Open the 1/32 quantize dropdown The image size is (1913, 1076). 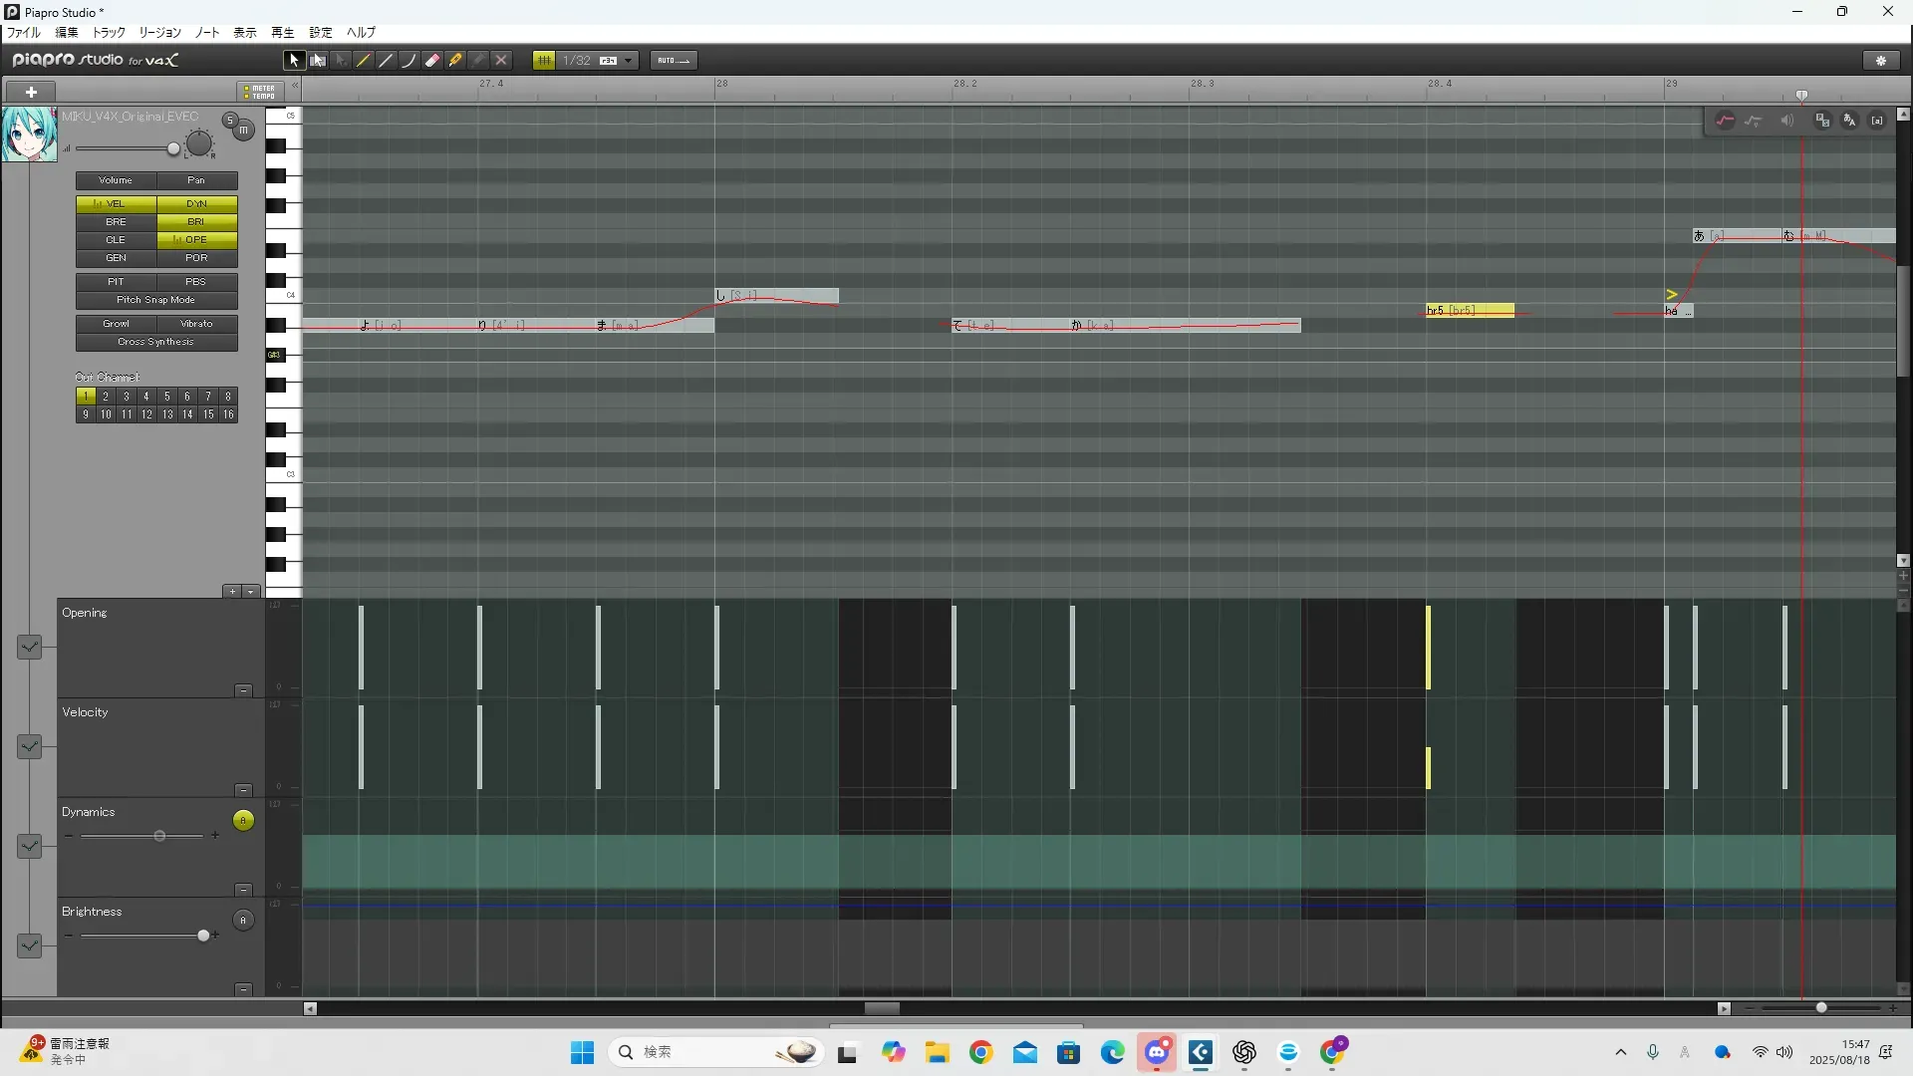pos(629,61)
